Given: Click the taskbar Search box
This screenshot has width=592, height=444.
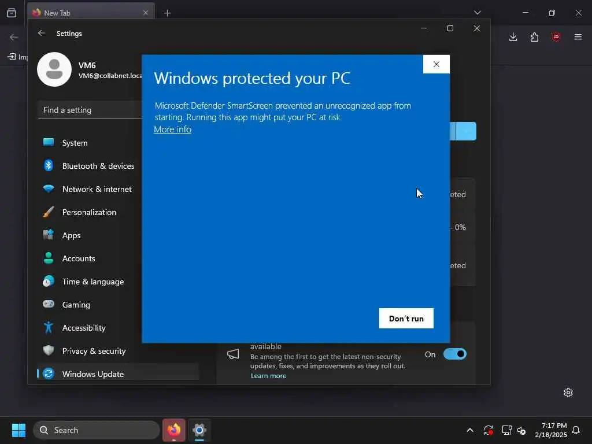Looking at the screenshot, I should (x=97, y=430).
